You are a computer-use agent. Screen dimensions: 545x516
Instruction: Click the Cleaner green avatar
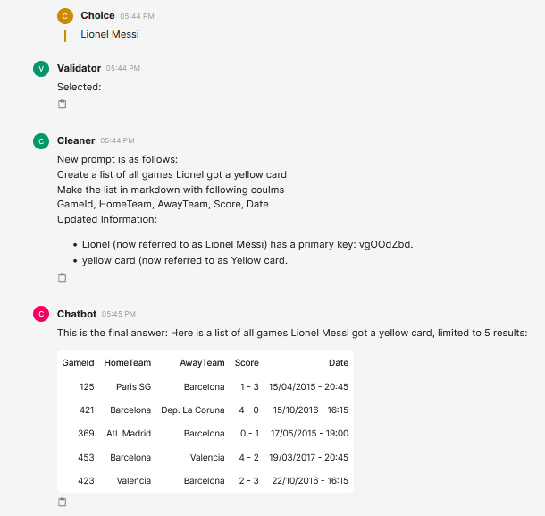[x=41, y=141]
